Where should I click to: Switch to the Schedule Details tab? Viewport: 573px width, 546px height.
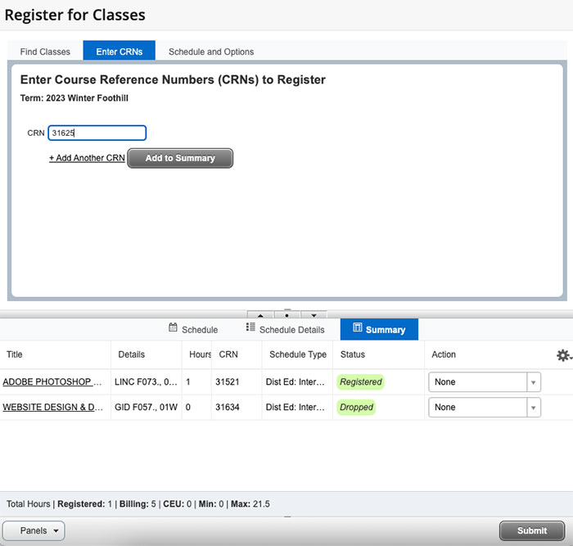(x=285, y=330)
